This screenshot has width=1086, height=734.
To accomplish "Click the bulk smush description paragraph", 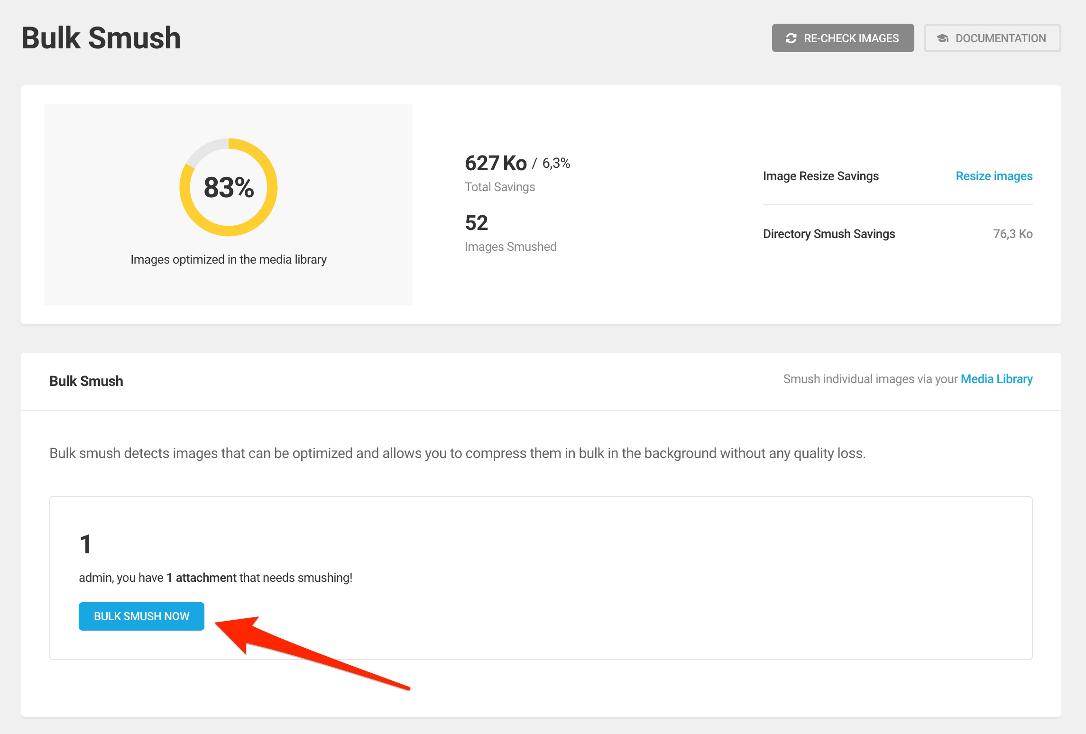I will [458, 453].
